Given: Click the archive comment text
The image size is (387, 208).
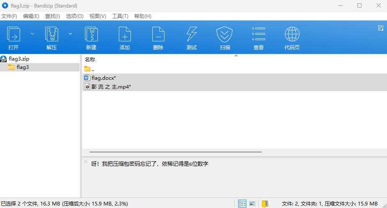Looking at the screenshot, I should (150, 164).
